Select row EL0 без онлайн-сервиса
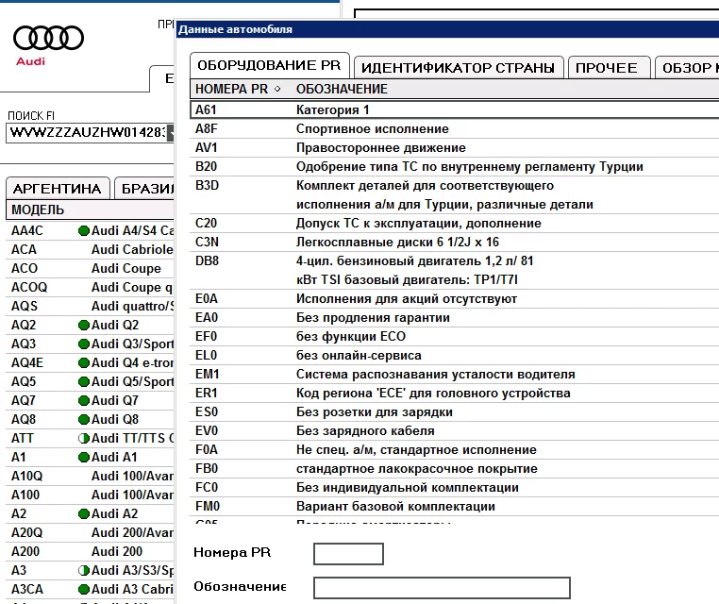This screenshot has width=719, height=604. pyautogui.click(x=455, y=356)
